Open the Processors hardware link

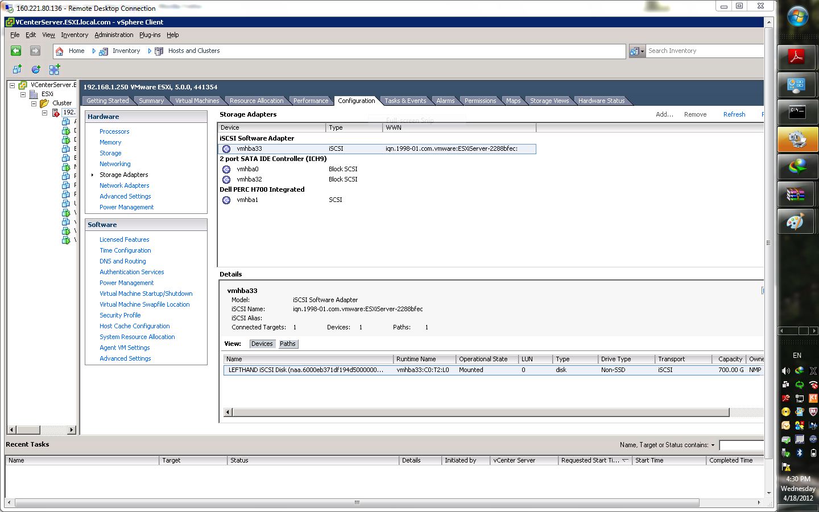coord(114,131)
